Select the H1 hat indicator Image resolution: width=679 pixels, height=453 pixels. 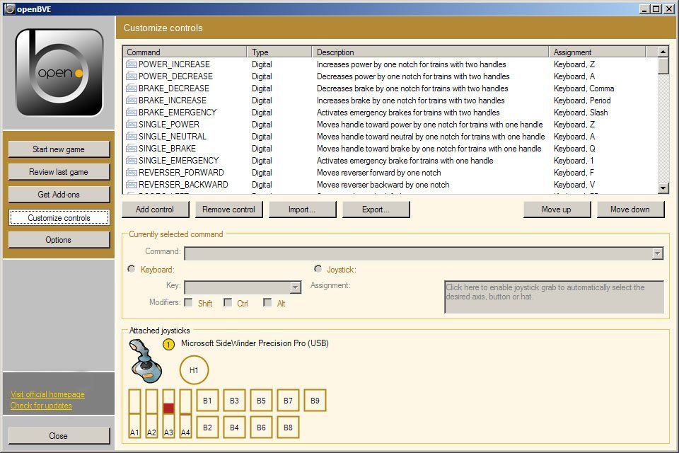pos(194,369)
